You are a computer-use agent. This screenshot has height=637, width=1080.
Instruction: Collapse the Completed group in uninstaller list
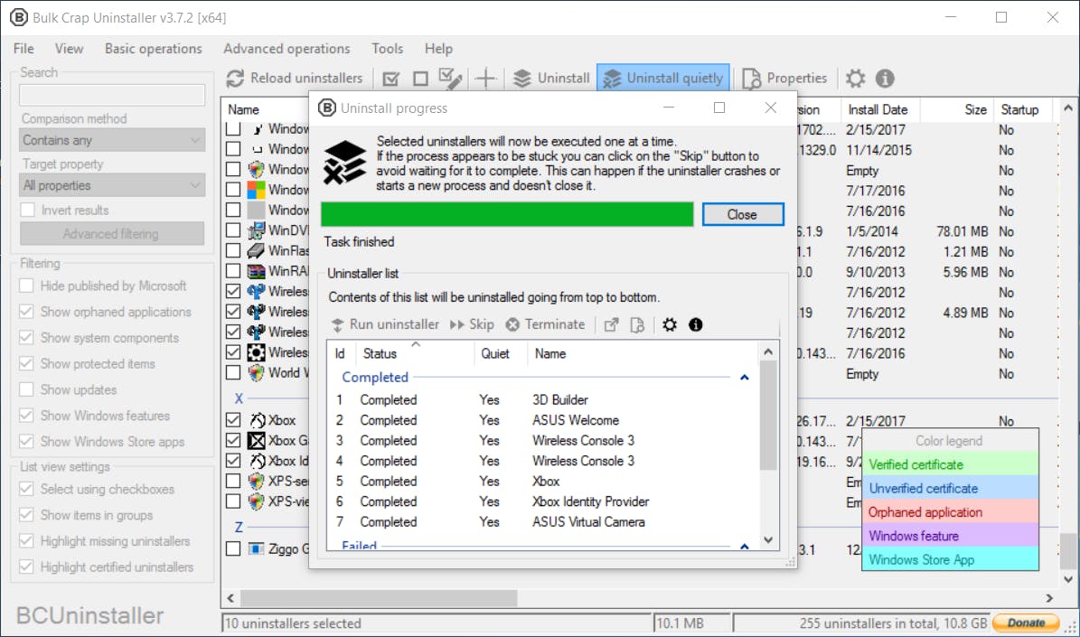(745, 378)
